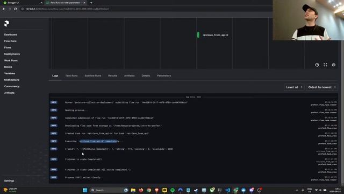Launch Firefox from the taskbar
This screenshot has height=194, width=344.
point(141,190)
